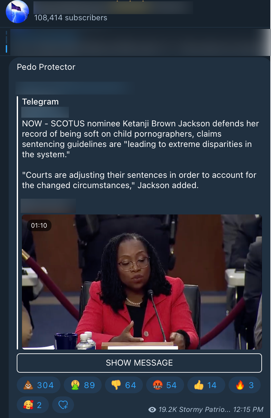The width and height of the screenshot is (271, 418).
Task: Click the views eye icon showing 19.2K
Action: 152,410
